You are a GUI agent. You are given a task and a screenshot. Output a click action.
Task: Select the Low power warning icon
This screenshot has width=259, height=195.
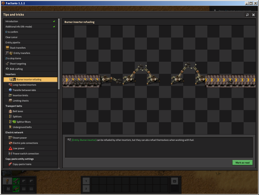10,148
